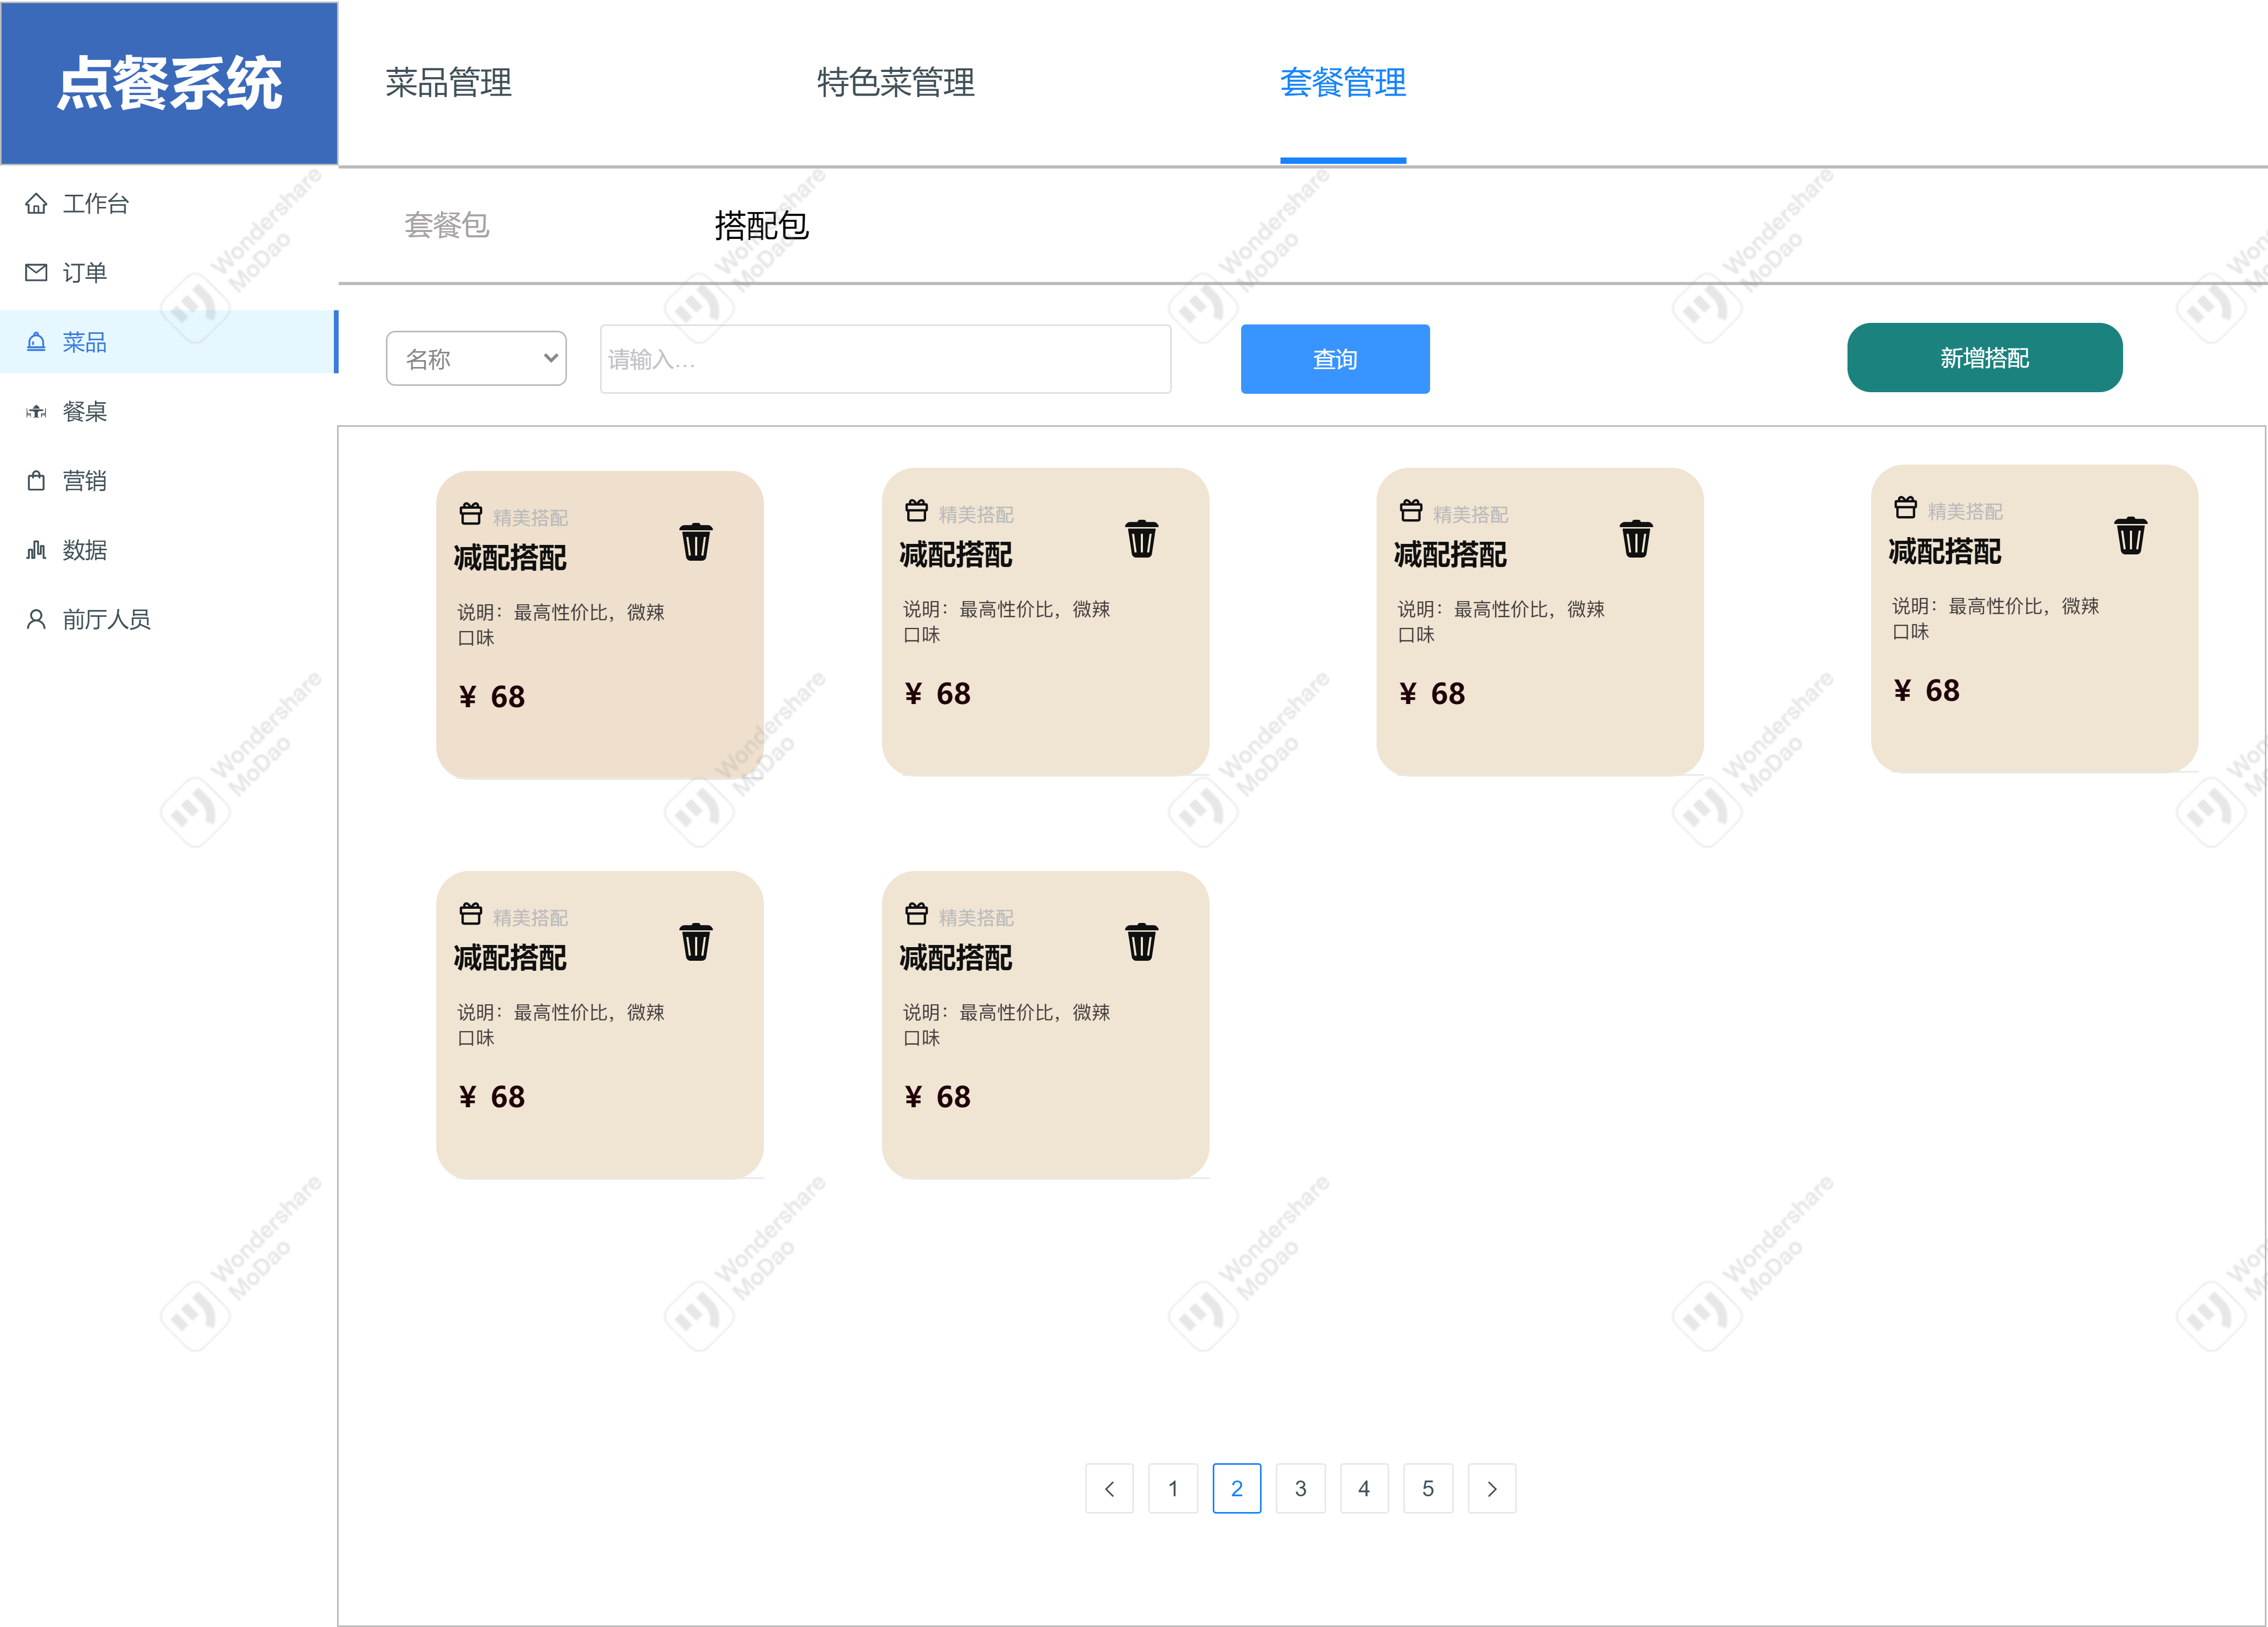
Task: Click the 菜品 bell icon in sidebar
Action: click(36, 342)
